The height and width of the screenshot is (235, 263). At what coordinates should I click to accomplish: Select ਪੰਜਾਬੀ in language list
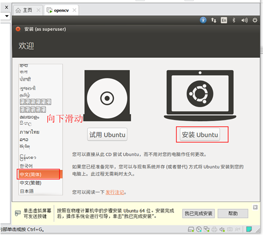pyautogui.click(x=41, y=79)
